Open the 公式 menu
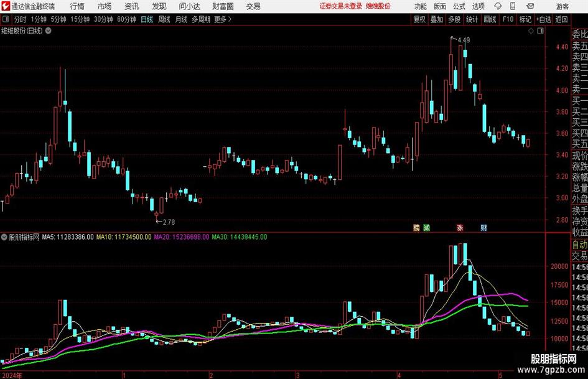 click(459, 6)
